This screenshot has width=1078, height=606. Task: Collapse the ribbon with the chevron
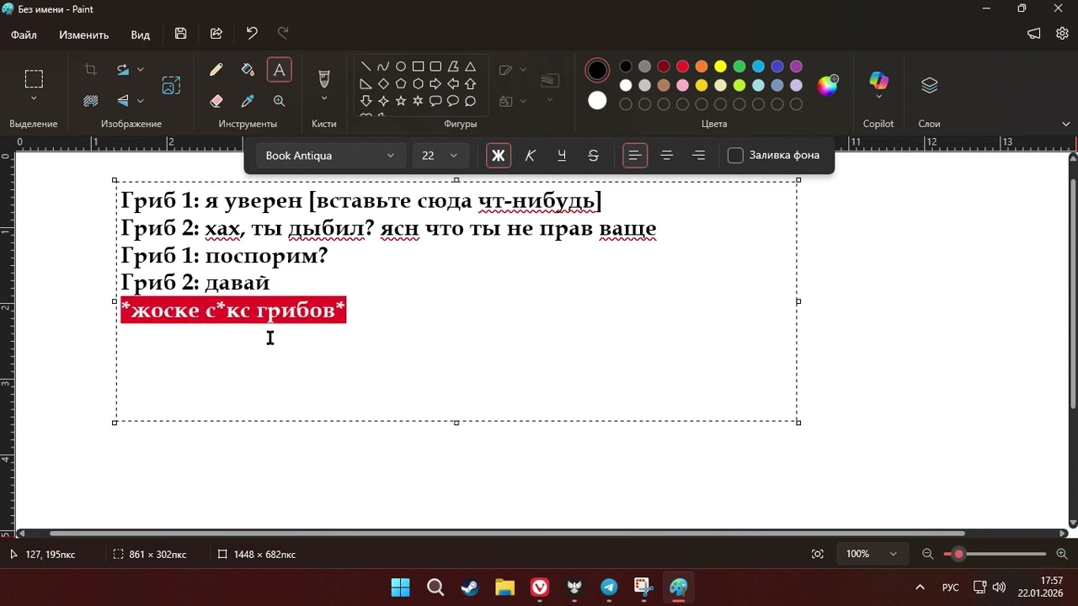tap(1066, 124)
